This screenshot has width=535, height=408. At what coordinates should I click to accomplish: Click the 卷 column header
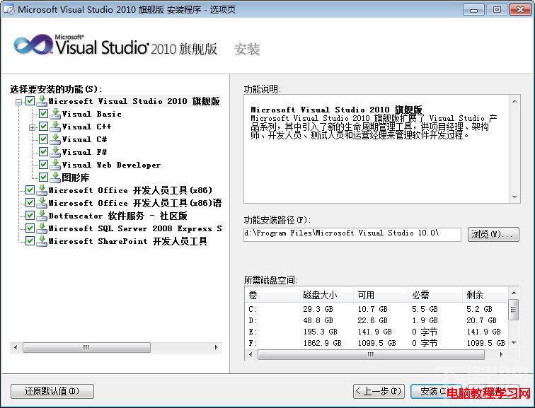(272, 295)
